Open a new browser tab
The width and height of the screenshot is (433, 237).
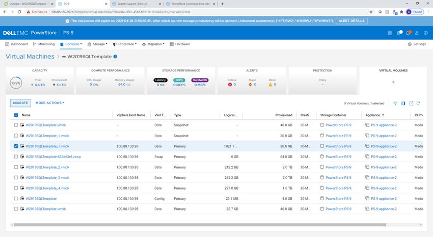tap(223, 4)
